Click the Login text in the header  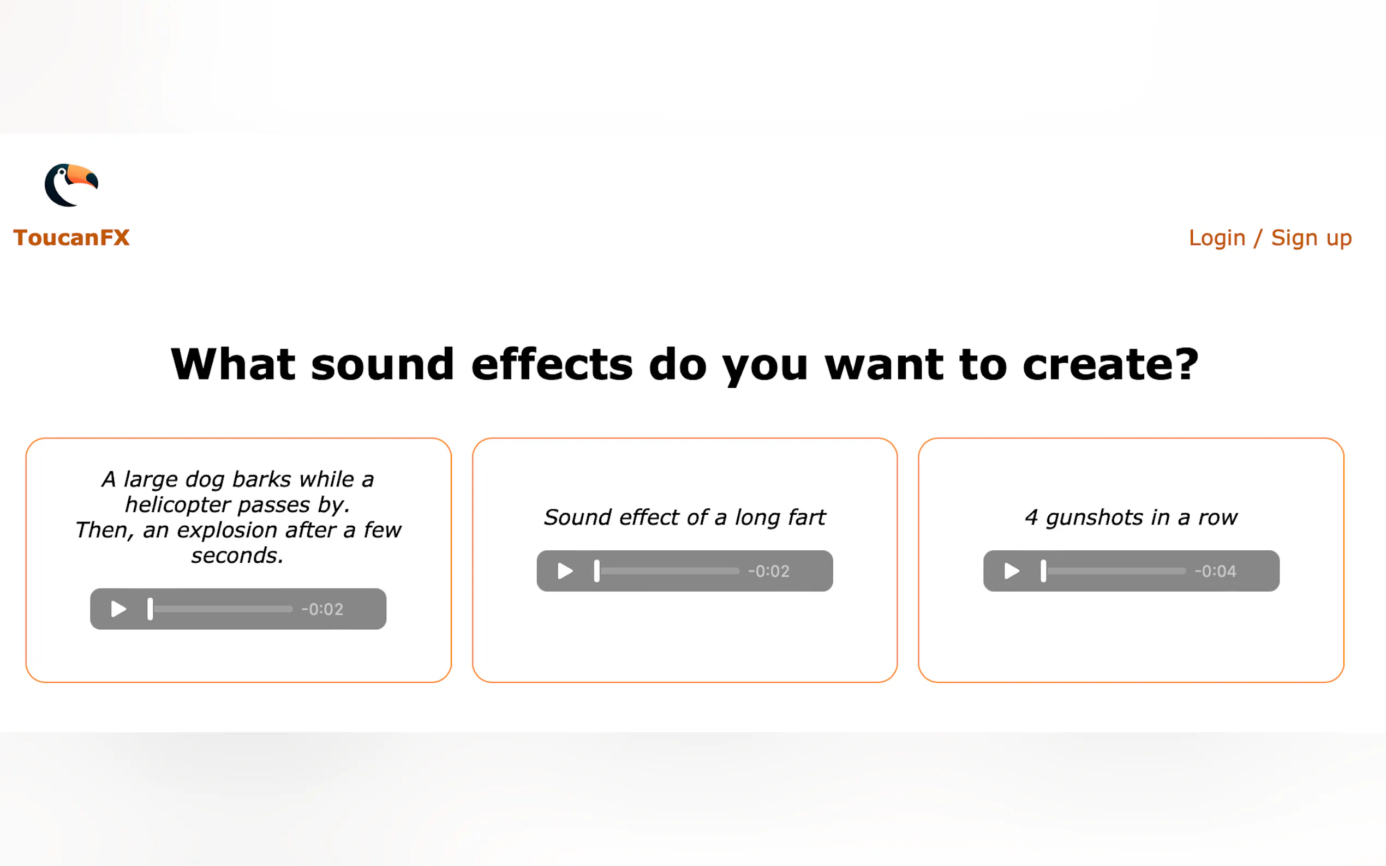[1216, 238]
